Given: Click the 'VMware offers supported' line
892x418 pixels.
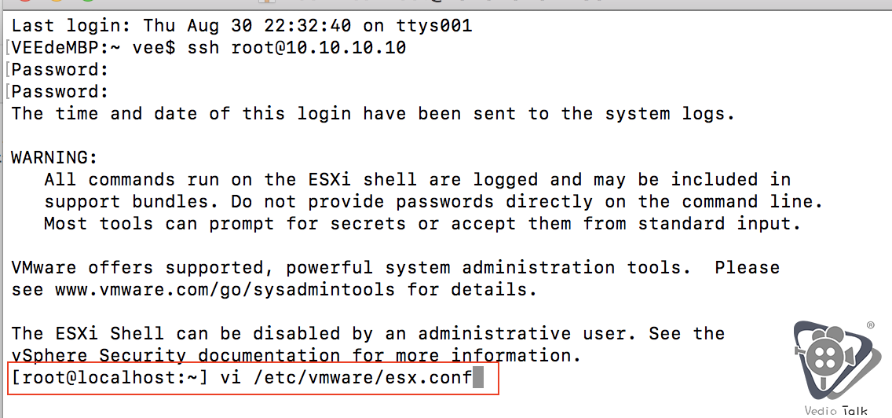Looking at the screenshot, I should [395, 267].
